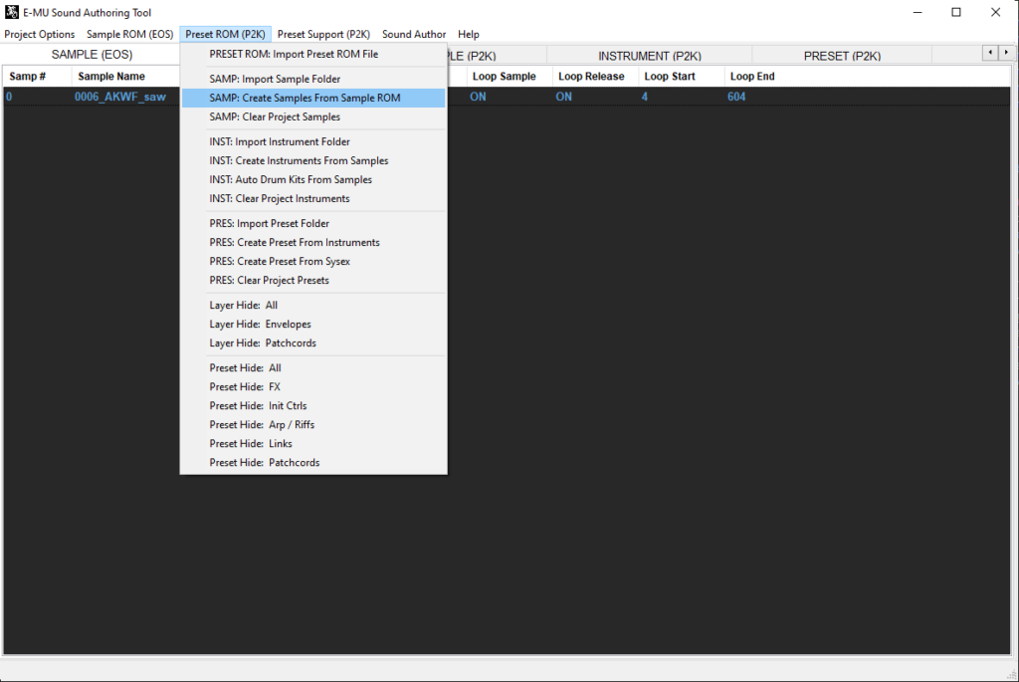Click the Sample Name column header
The width and height of the screenshot is (1019, 682).
tap(125, 76)
